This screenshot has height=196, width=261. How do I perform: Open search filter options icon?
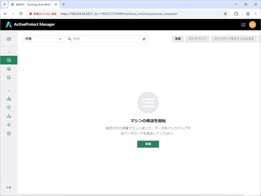pos(144,39)
